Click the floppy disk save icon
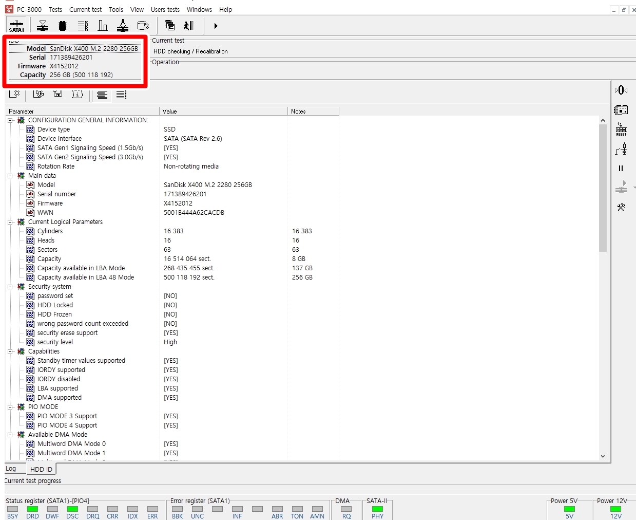The width and height of the screenshot is (636, 520). tap(57, 94)
